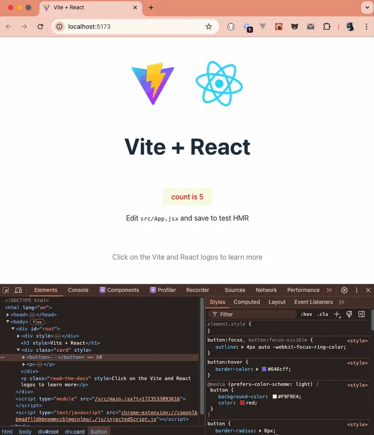Show more DevTools tabs chevron
This screenshot has height=435, width=374.
coord(329,290)
